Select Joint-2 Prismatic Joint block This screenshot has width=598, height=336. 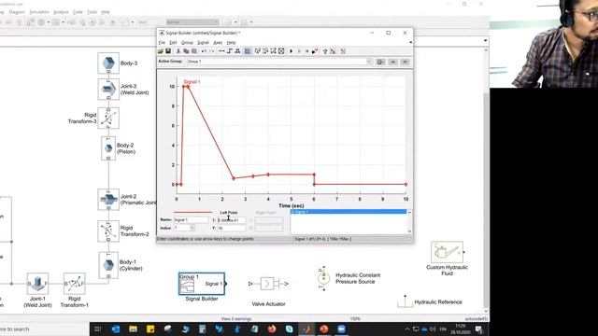(x=108, y=199)
